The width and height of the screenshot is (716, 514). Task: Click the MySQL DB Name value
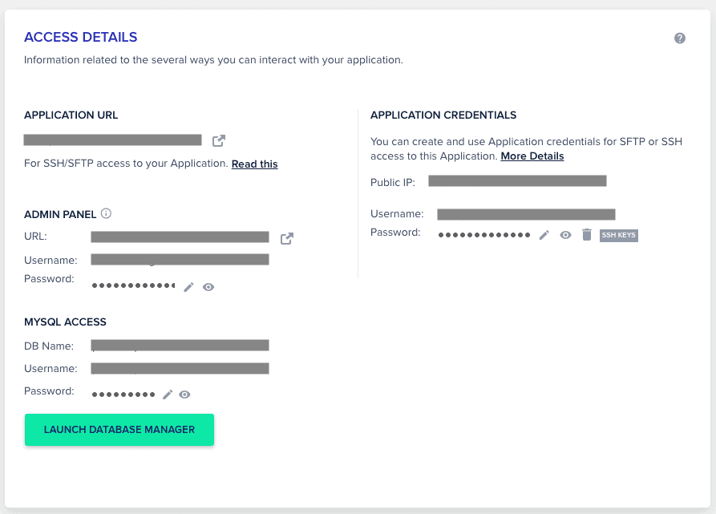[180, 346]
